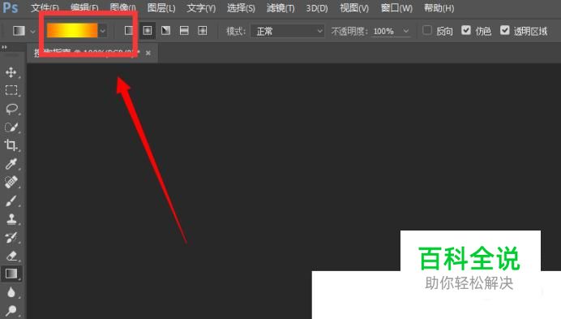Click the Ps application logo
This screenshot has width=561, height=319.
coord(11,6)
